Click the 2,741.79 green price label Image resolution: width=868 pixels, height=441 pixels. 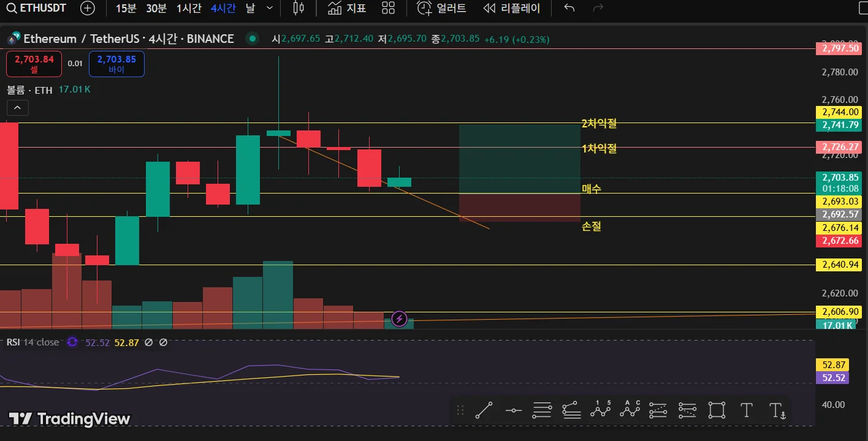coord(839,125)
